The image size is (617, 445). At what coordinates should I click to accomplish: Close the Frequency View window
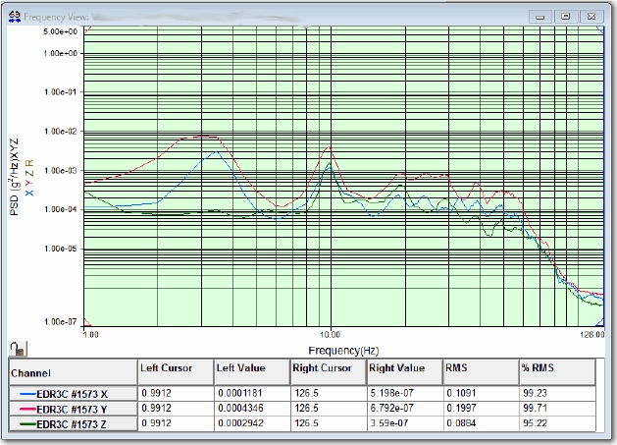591,17
